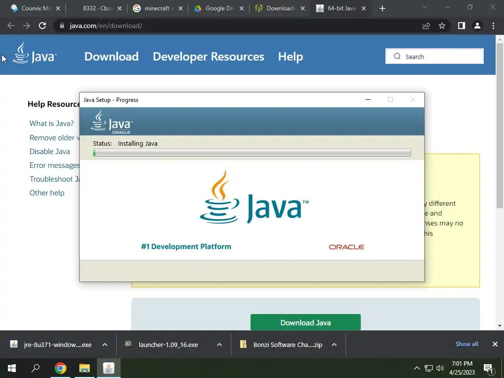Bookmark this page with the star icon
The image size is (504, 378).
(442, 26)
